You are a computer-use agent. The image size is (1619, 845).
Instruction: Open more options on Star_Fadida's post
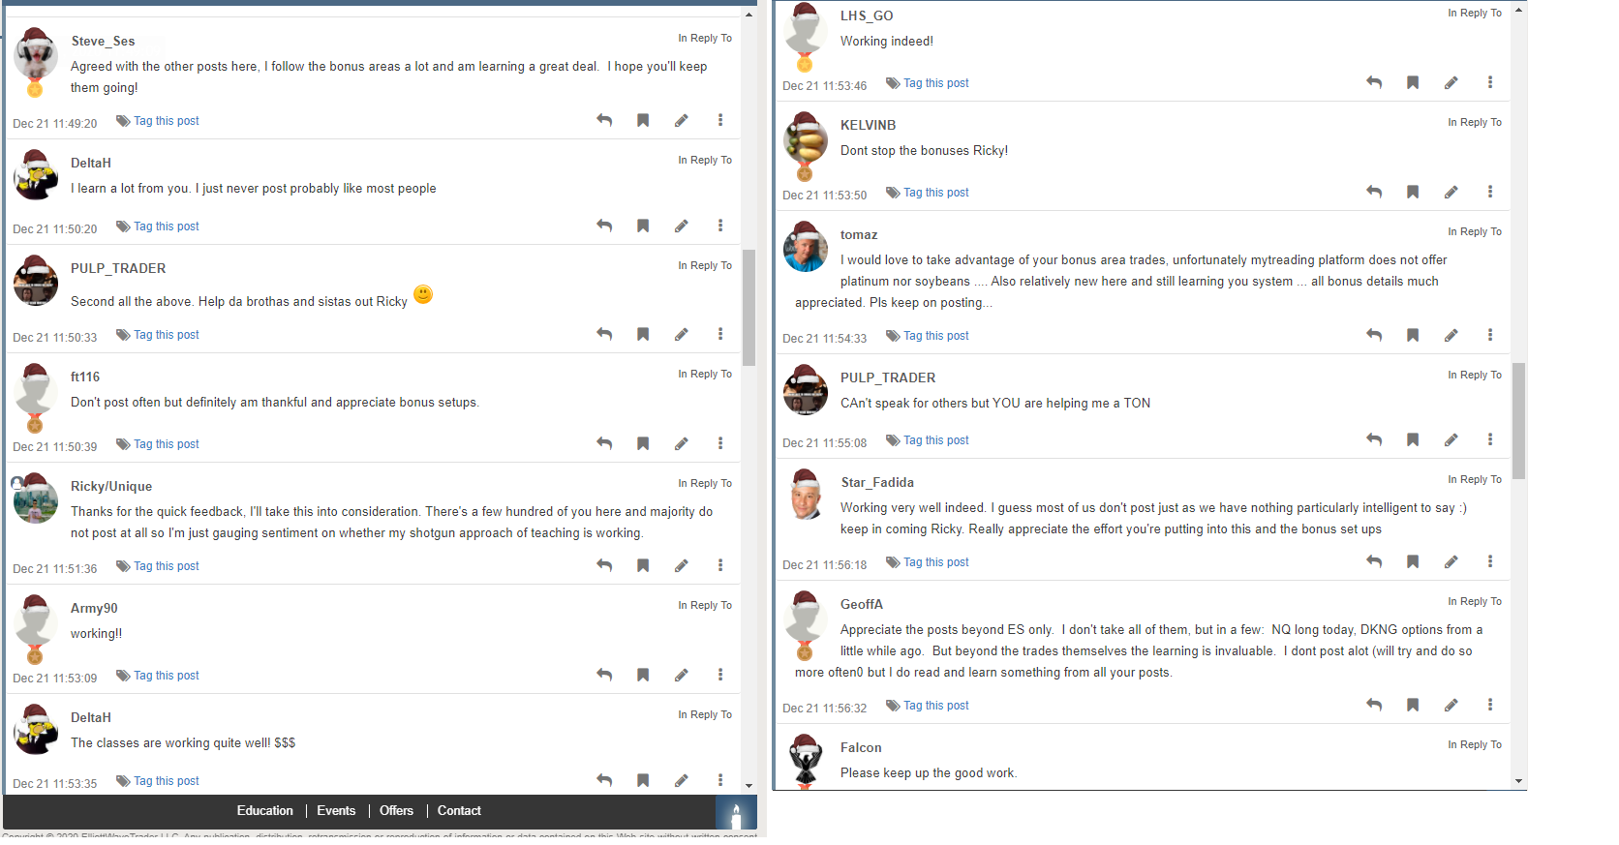click(x=1490, y=561)
